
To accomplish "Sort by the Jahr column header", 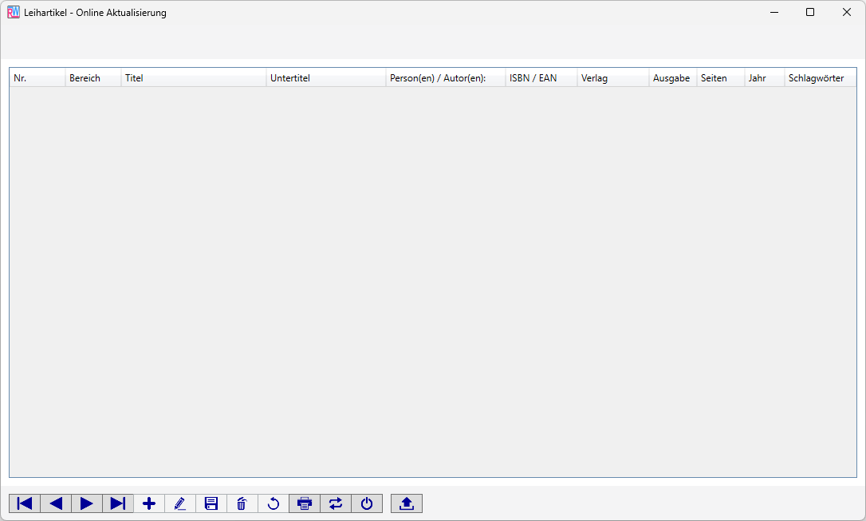I will click(764, 78).
